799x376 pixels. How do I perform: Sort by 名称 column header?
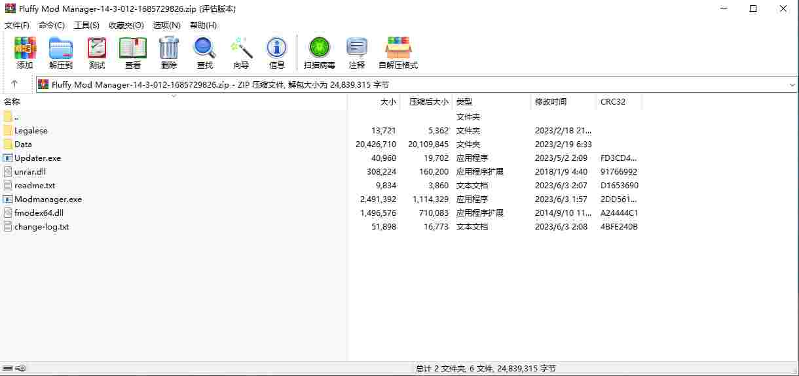pos(174,102)
